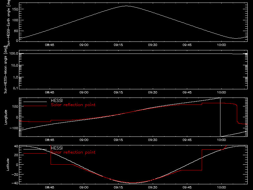Click the Sun-HESSI-Earth angle [deg] axis title
Image resolution: width=253 pixels, height=190 pixels.
click(9, 23)
